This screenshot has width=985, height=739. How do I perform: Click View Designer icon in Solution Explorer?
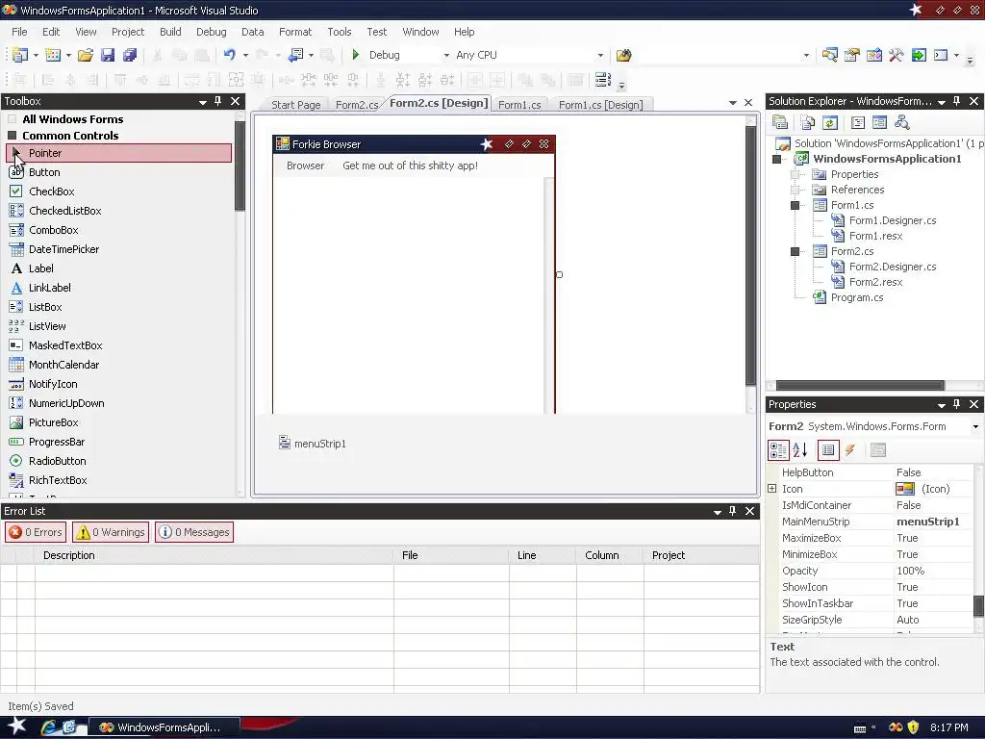[x=879, y=122]
